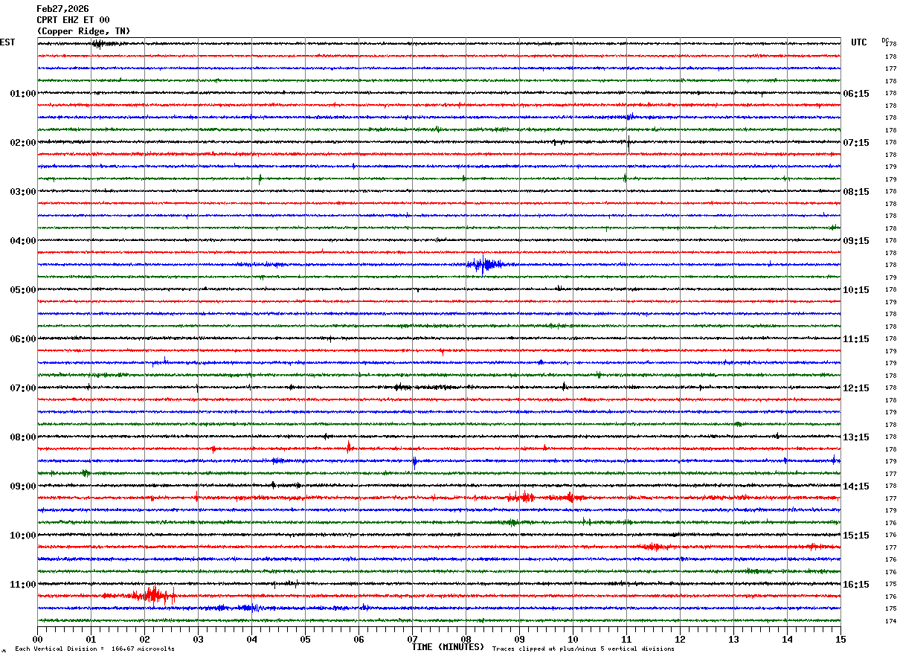
Task: Select the 07:00 EST row label
Action: pyautogui.click(x=23, y=388)
